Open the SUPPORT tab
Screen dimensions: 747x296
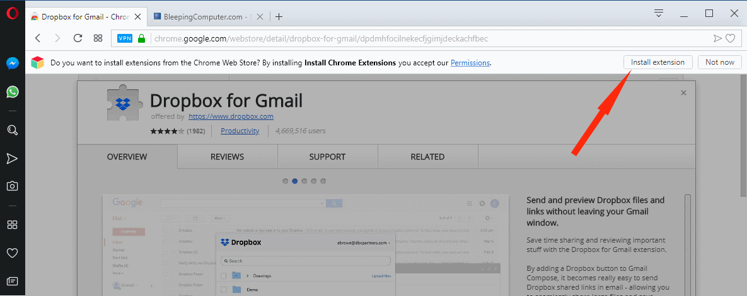pyautogui.click(x=327, y=156)
